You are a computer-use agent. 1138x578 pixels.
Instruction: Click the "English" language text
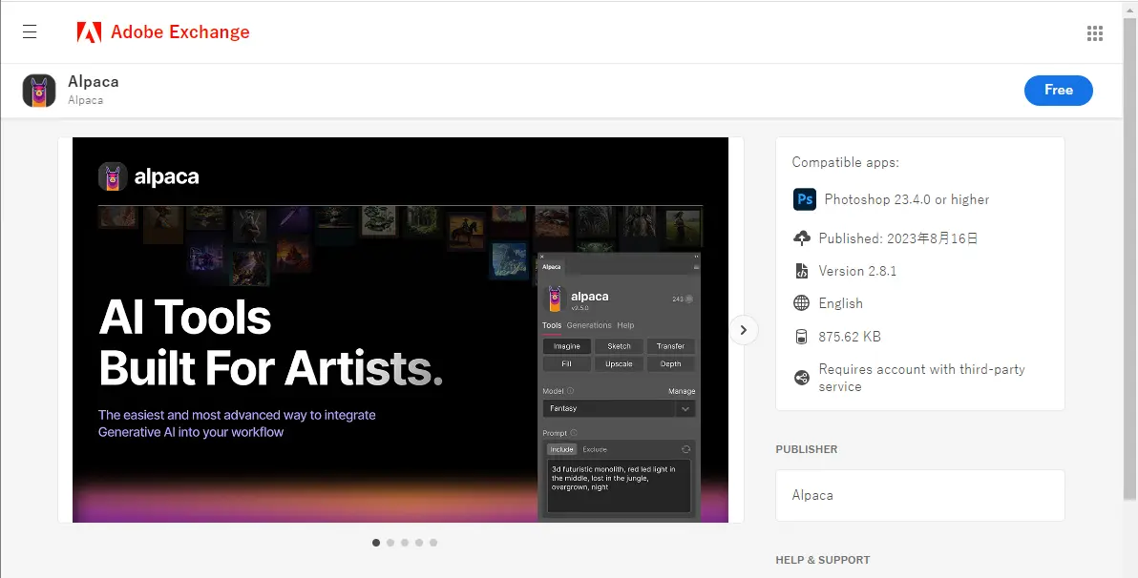pyautogui.click(x=840, y=303)
